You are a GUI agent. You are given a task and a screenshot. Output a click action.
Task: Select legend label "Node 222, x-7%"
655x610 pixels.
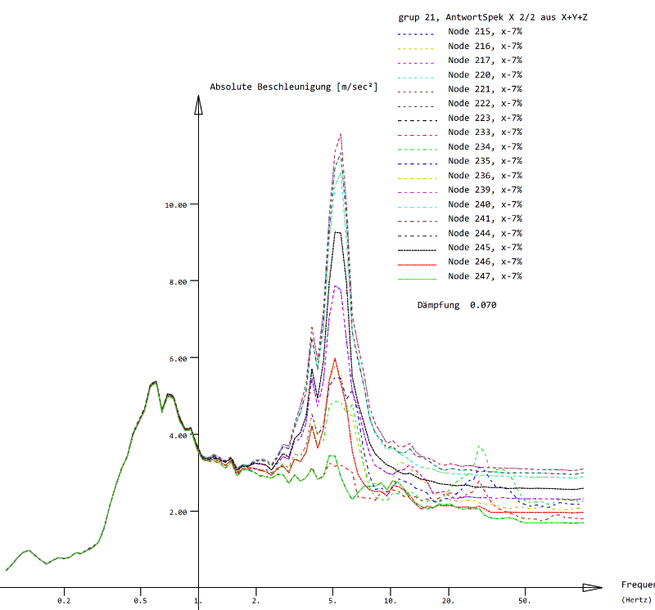pyautogui.click(x=485, y=104)
